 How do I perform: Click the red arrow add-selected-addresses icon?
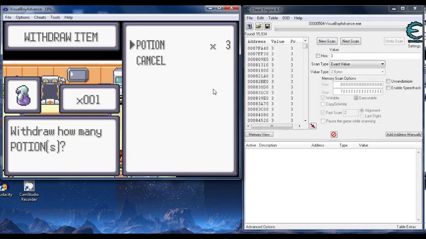[313, 126]
